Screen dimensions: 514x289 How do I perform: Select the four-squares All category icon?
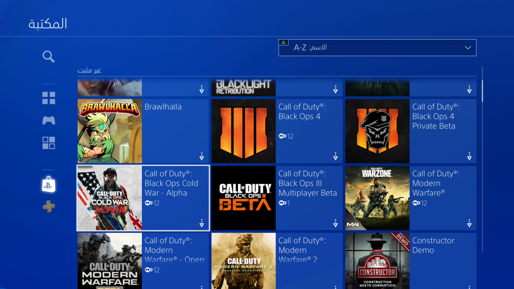pos(49,98)
